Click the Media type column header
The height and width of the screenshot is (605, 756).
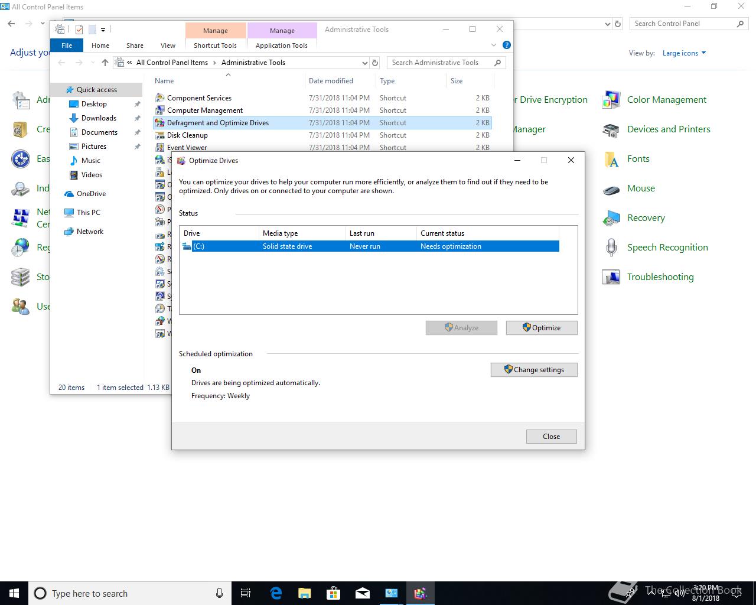(302, 233)
